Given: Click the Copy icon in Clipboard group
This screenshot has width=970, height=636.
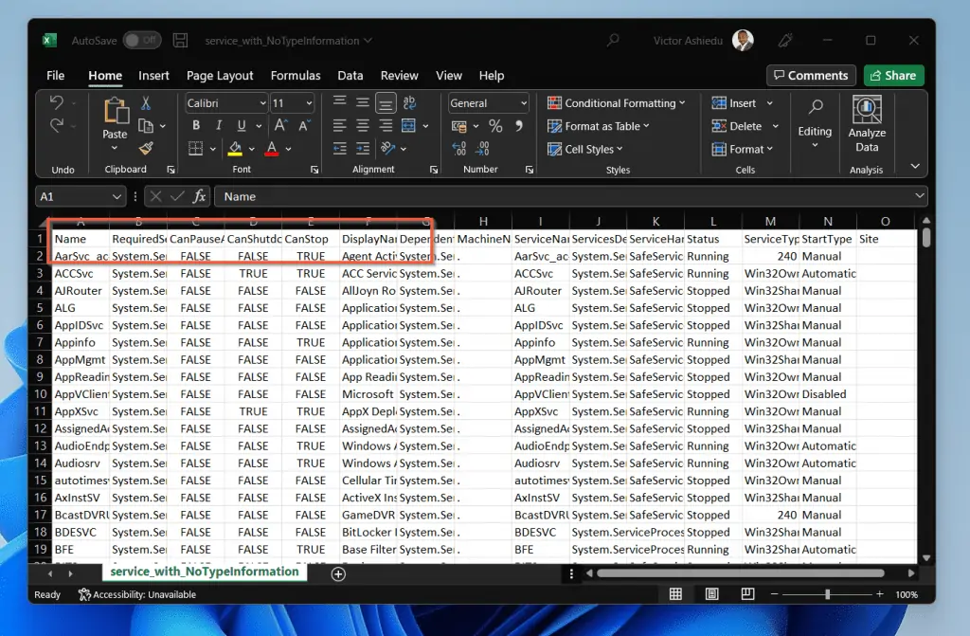Looking at the screenshot, I should [x=145, y=126].
